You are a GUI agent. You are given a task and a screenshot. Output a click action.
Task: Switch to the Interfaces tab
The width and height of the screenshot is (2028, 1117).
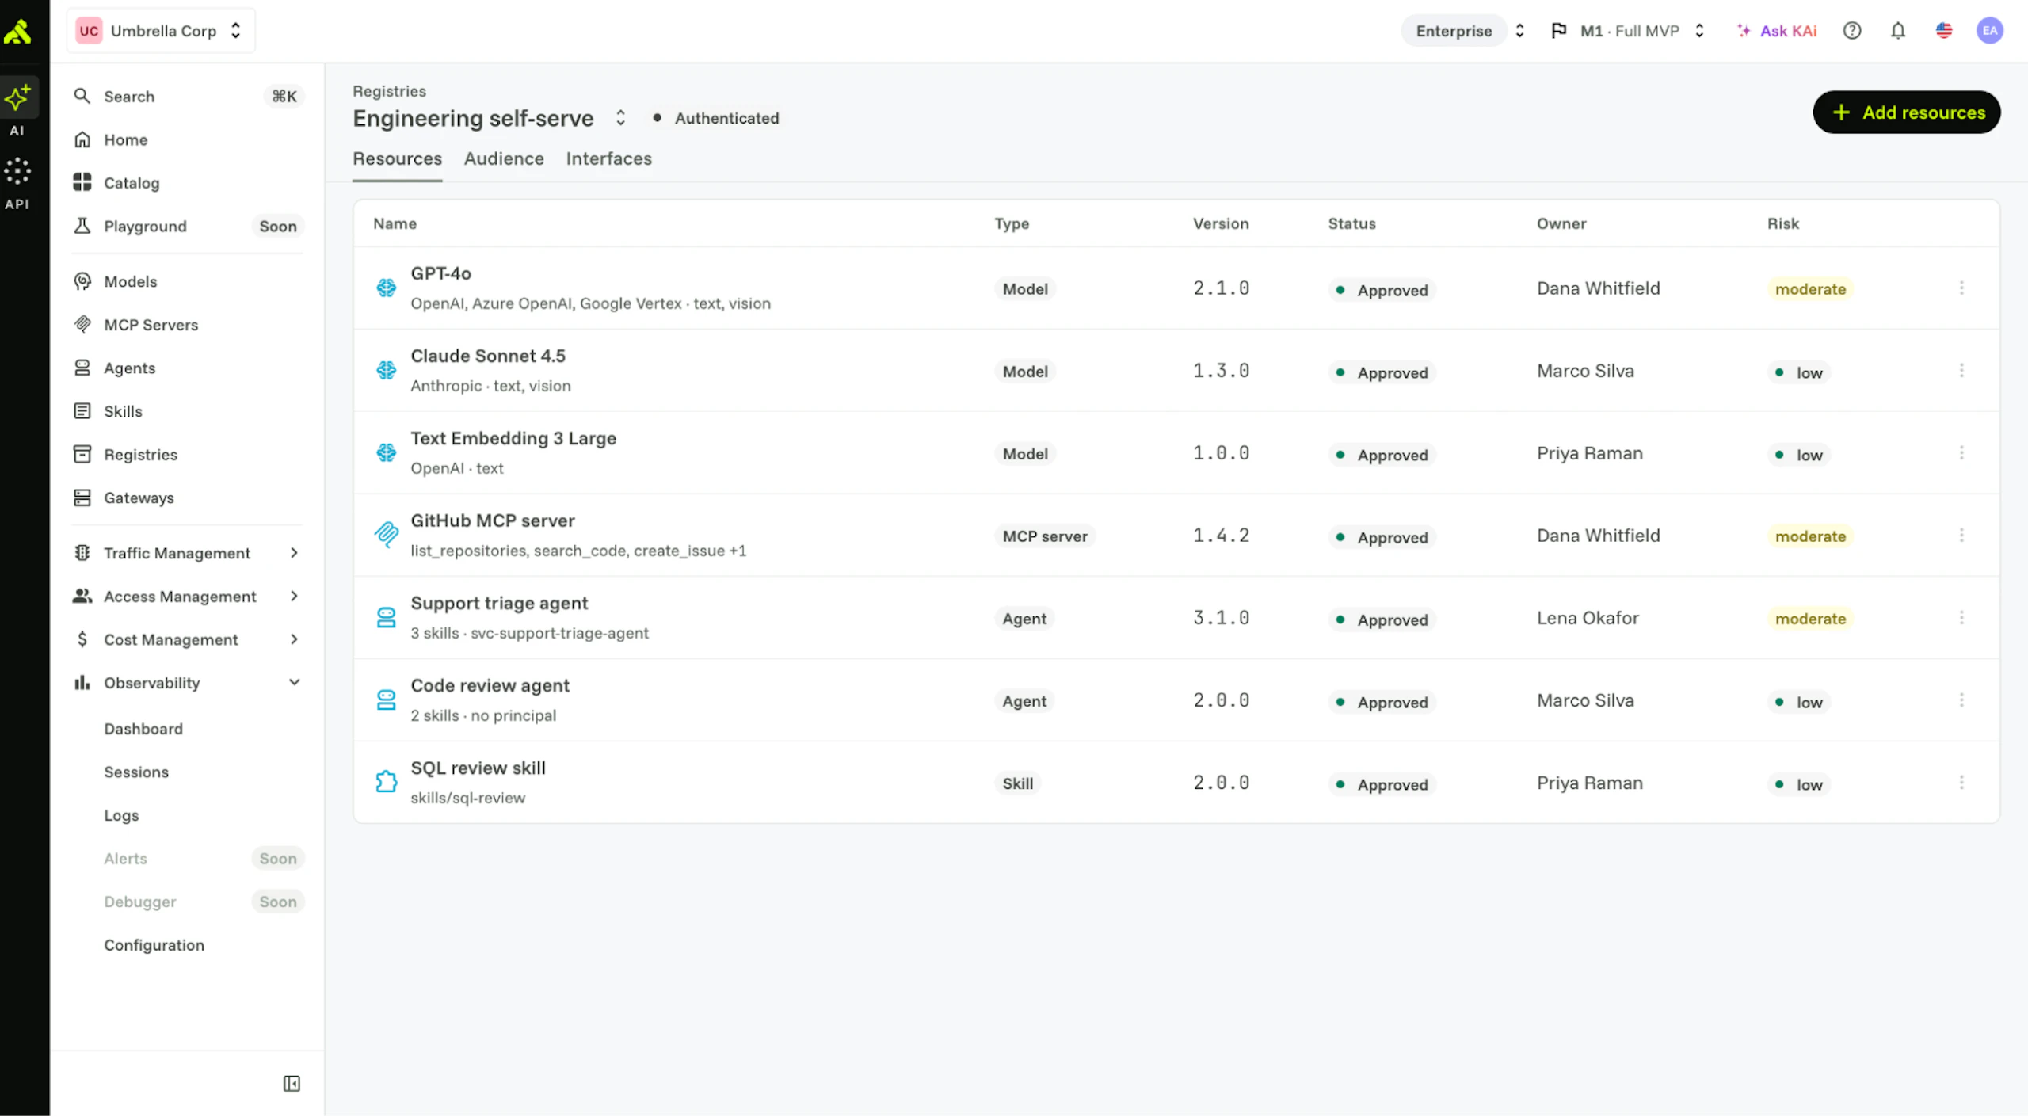coord(608,158)
